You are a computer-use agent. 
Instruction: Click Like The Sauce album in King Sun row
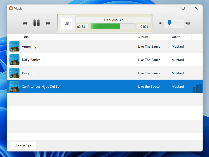pyautogui.click(x=149, y=73)
